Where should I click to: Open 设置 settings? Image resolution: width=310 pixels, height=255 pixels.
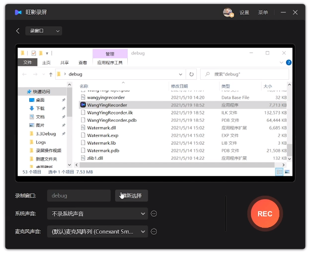pyautogui.click(x=244, y=13)
